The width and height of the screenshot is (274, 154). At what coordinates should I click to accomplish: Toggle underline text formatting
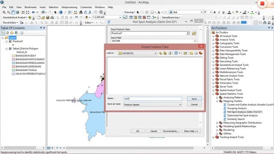pyautogui.click(x=223, y=12)
